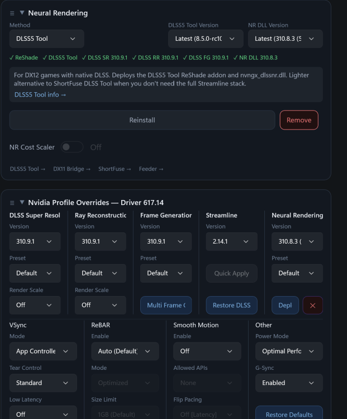Open the DLSS5 Tool arrow link
This screenshot has height=419, width=347.
27,169
